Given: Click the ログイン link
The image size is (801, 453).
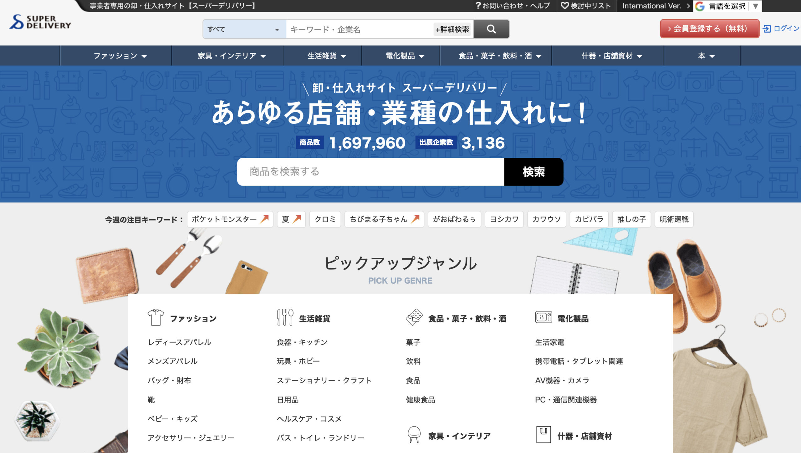Looking at the screenshot, I should tap(786, 29).
